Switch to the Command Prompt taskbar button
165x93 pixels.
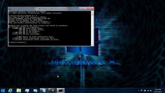tap(61, 91)
